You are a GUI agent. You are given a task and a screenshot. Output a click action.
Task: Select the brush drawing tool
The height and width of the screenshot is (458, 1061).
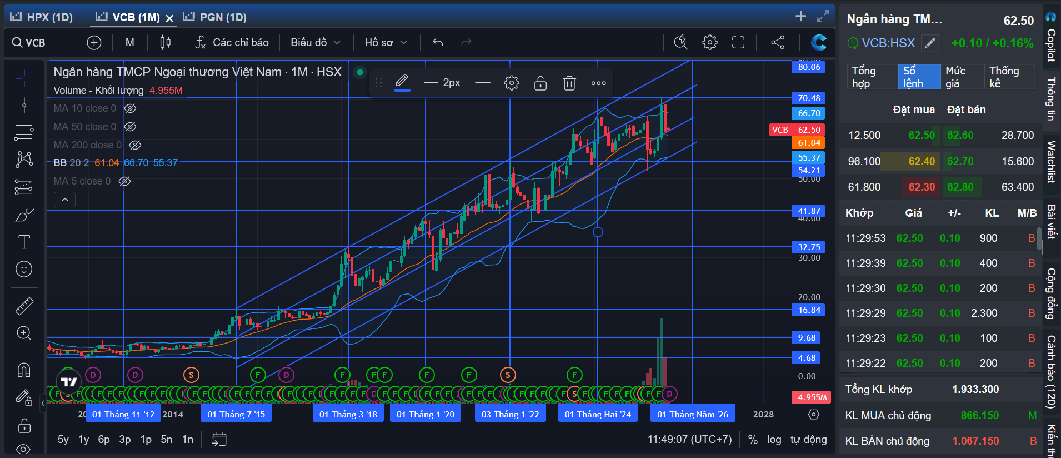coord(24,215)
